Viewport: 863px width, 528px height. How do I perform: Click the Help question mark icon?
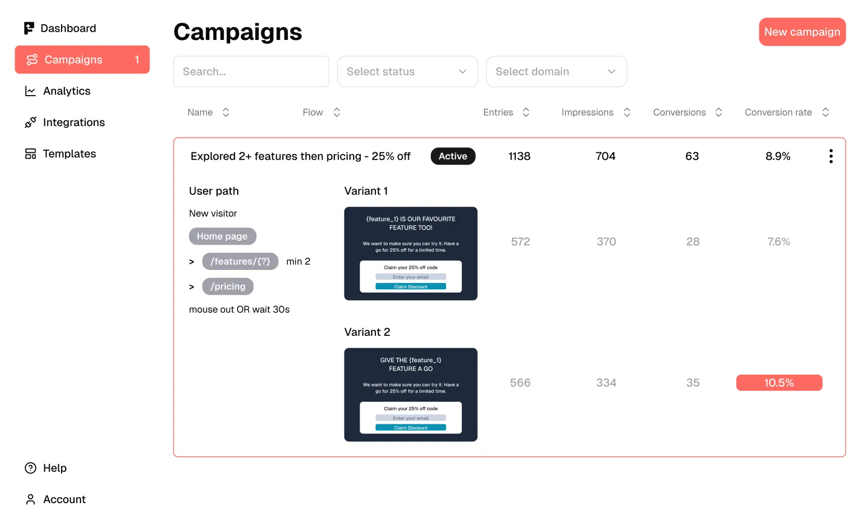pyautogui.click(x=30, y=468)
